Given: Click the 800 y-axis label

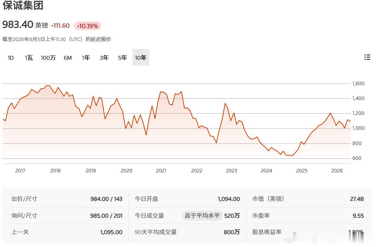Looking at the screenshot, I should 357,143.
